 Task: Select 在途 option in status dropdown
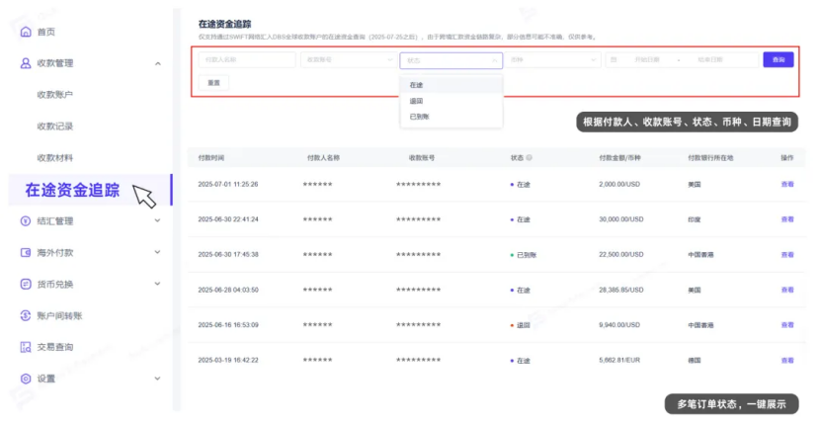pos(417,85)
